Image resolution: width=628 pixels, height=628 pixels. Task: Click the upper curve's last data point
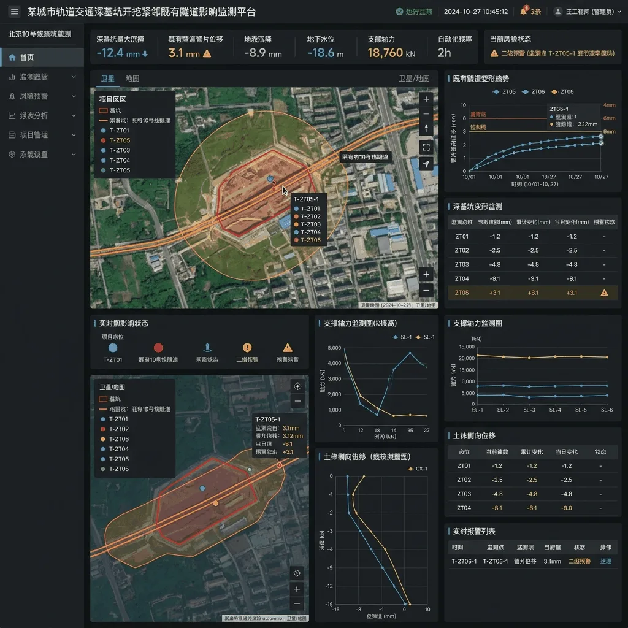[601, 137]
